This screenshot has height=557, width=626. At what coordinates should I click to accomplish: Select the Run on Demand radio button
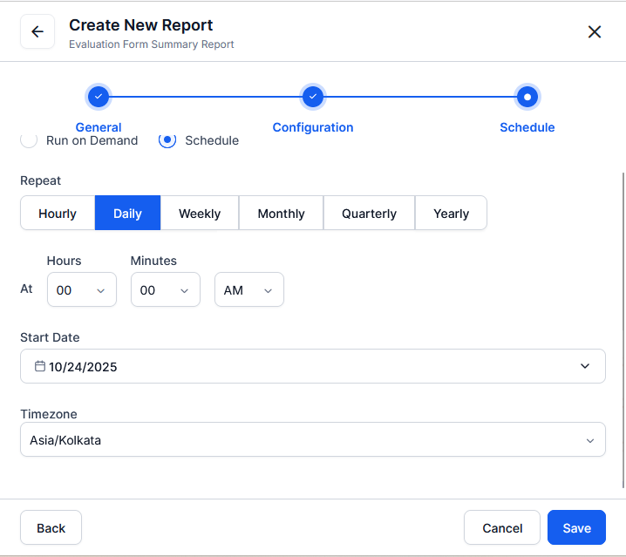tap(29, 139)
